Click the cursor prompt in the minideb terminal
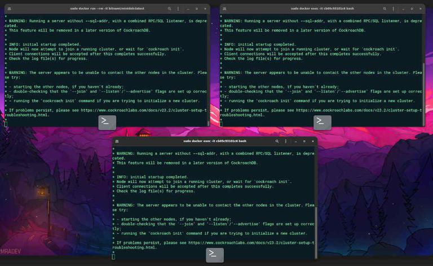The height and width of the screenshot is (266, 433). 6,124
